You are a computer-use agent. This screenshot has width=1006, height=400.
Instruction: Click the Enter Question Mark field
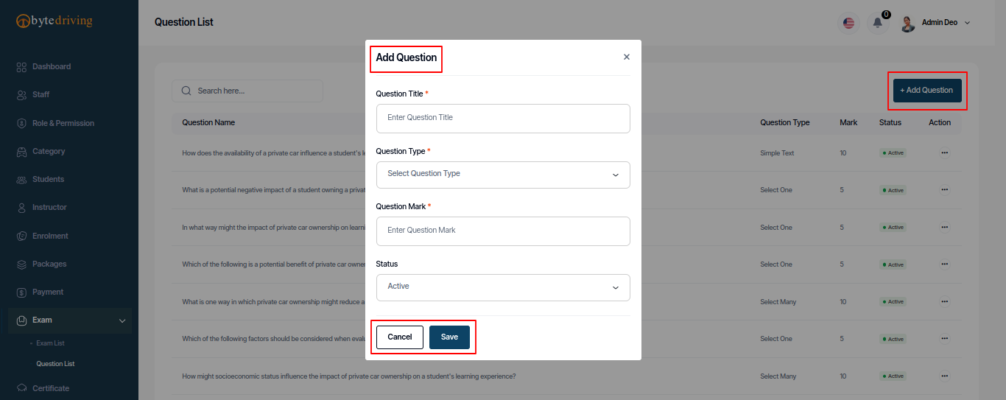[503, 231]
